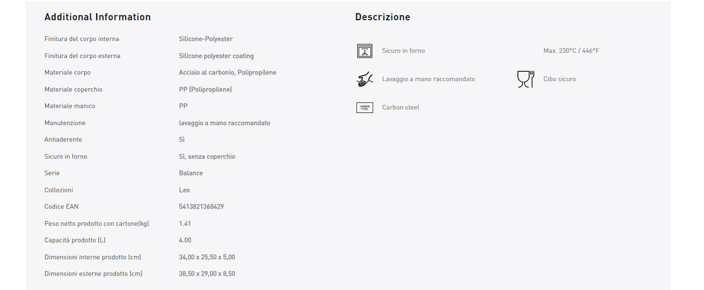Click the Silicone polyester coating value
This screenshot has height=290, width=704.
pyautogui.click(x=216, y=56)
